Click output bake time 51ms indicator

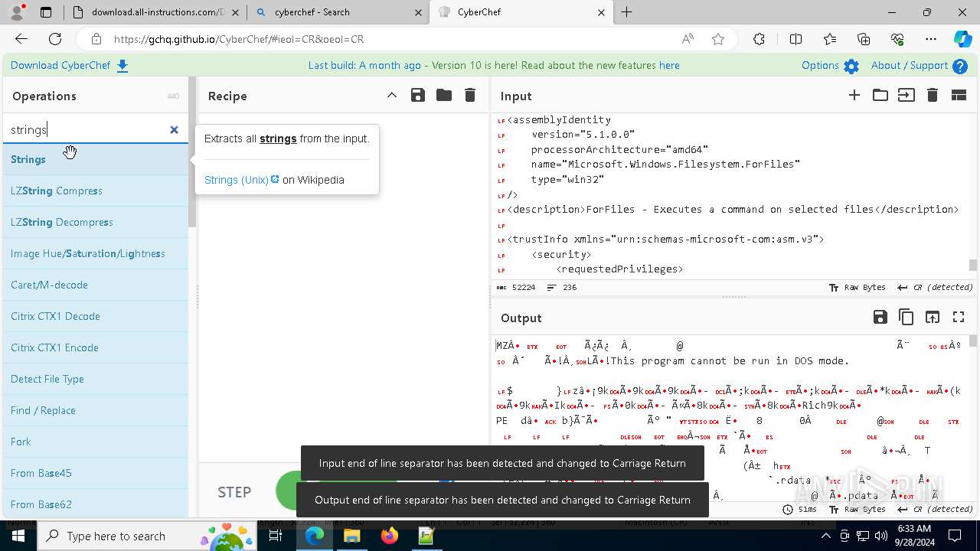pos(799,510)
